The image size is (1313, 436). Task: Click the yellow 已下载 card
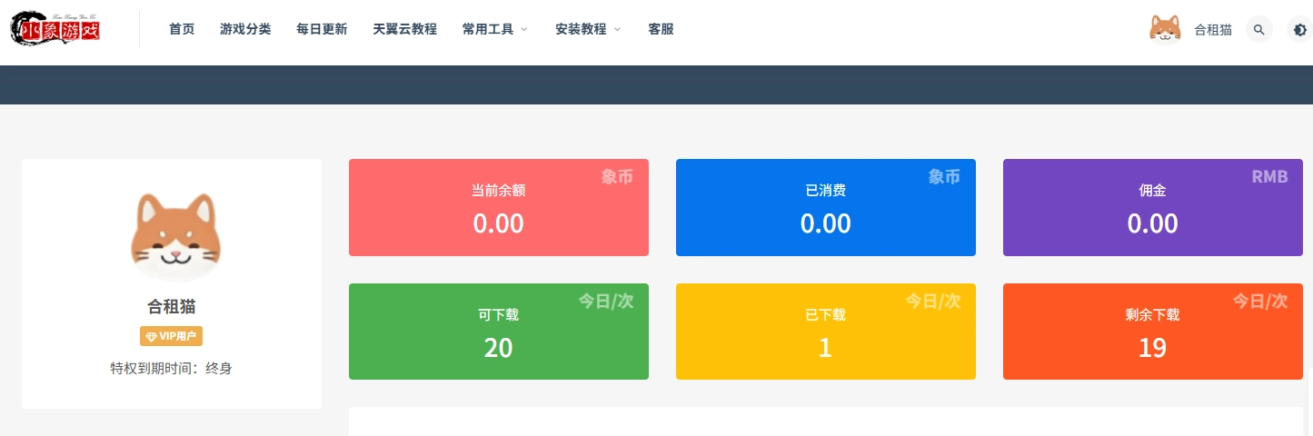825,332
